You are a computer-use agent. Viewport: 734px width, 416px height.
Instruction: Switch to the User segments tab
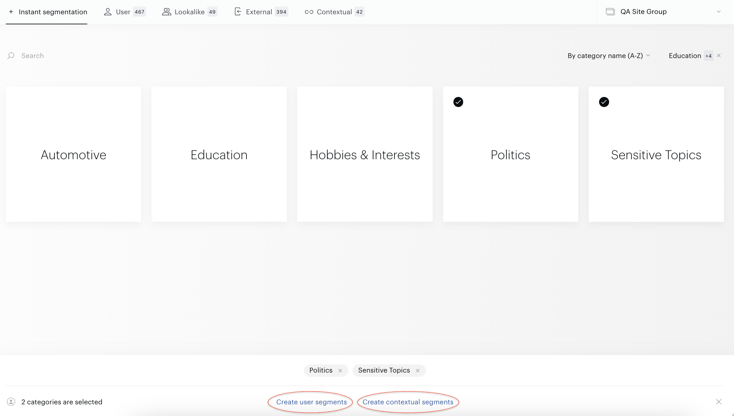coord(125,12)
